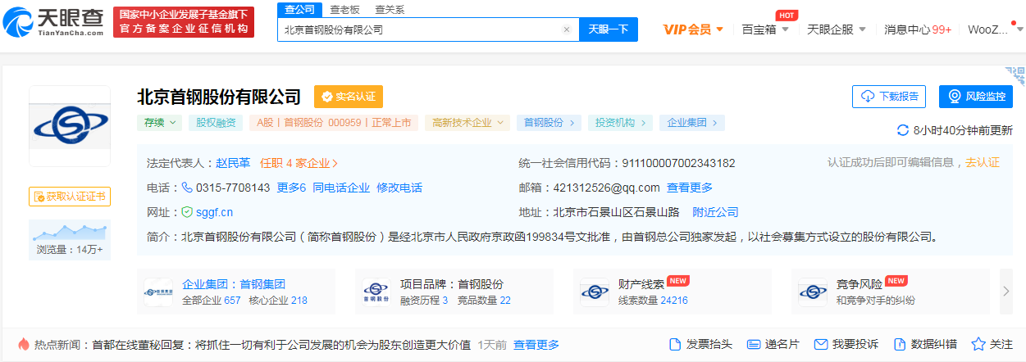Image resolution: width=1026 pixels, height=362 pixels.
Task: Click the 我要投诉 icon button
Action: click(x=846, y=344)
